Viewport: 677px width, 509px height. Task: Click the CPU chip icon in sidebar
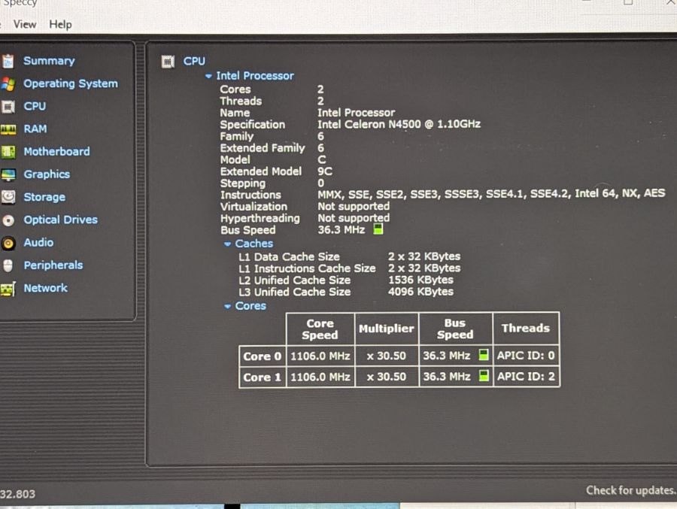pos(8,107)
